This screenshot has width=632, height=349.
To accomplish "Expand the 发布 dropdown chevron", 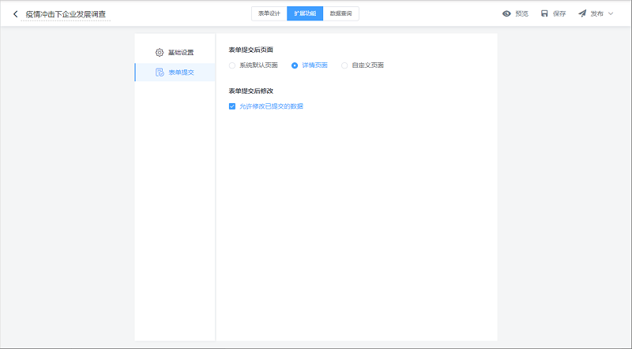I will click(x=611, y=13).
